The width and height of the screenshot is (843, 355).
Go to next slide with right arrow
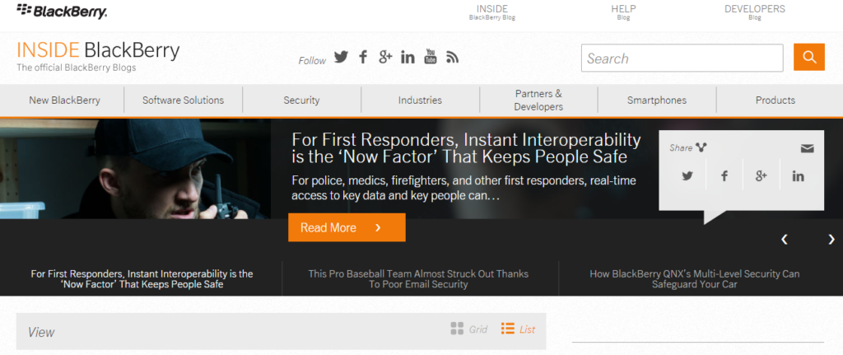pyautogui.click(x=831, y=240)
